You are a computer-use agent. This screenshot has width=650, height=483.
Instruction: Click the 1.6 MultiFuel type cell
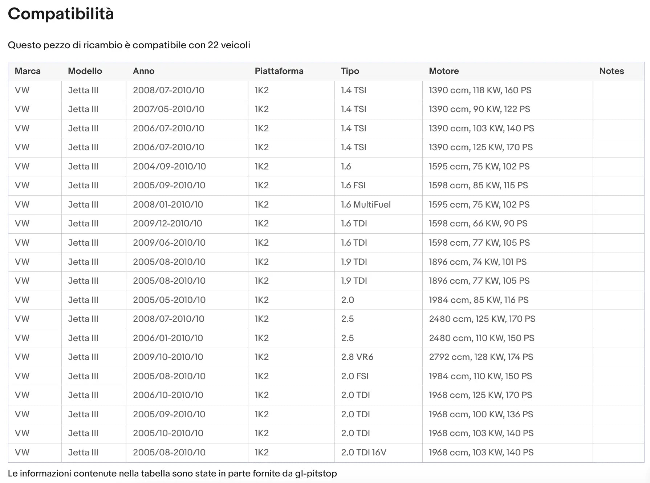tap(366, 205)
